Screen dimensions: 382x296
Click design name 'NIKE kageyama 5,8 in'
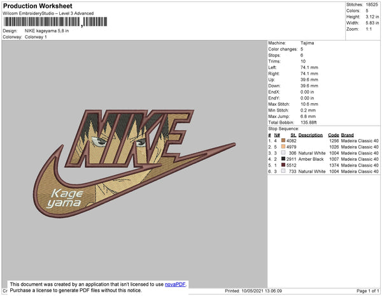pos(46,31)
